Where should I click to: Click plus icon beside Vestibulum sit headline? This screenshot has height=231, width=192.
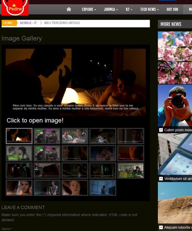click(x=161, y=178)
